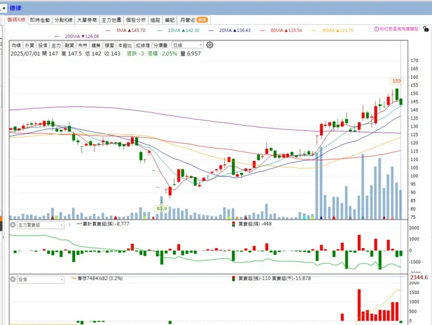Click the 20MA legend line

[x=230, y=30]
